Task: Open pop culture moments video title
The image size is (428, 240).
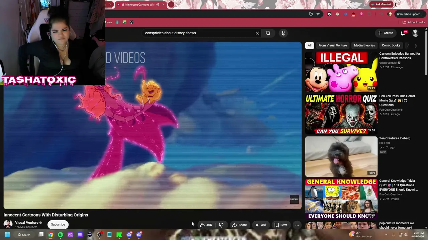Action: (396, 225)
